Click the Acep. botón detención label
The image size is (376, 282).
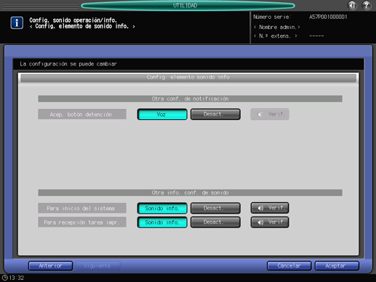82,114
